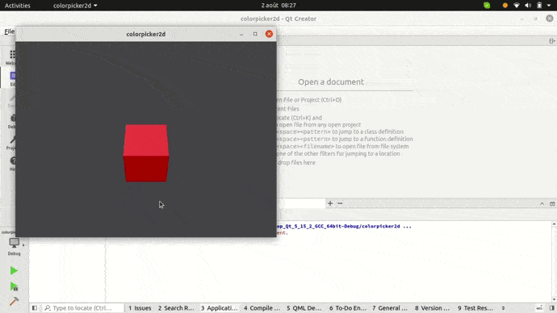This screenshot has width=557, height=313.
Task: Open the 9 Test Results pane
Action: [475, 308]
